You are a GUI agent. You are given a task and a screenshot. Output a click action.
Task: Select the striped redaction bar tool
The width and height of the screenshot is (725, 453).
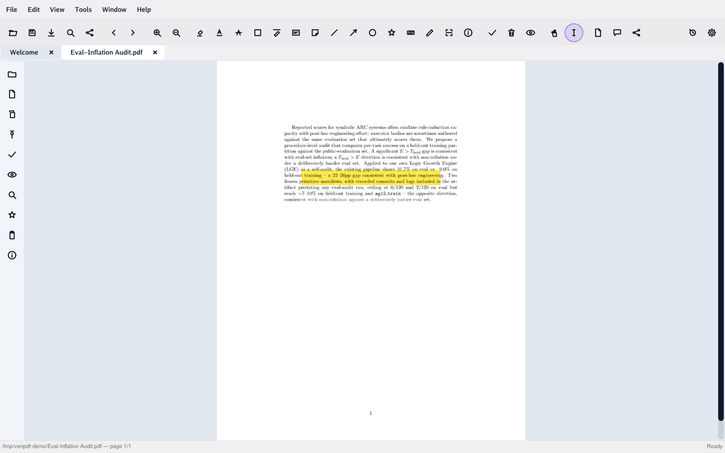pyautogui.click(x=411, y=33)
